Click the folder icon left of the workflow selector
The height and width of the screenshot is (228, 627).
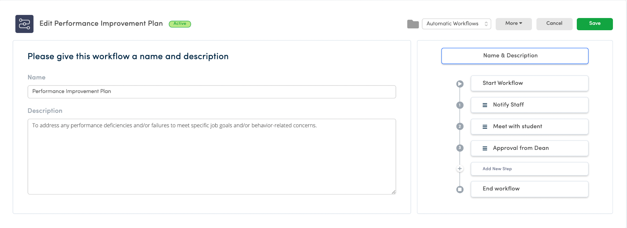point(413,24)
